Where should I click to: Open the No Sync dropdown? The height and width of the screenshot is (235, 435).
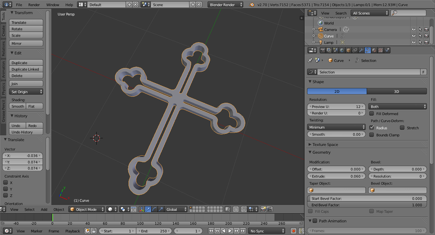267,231
